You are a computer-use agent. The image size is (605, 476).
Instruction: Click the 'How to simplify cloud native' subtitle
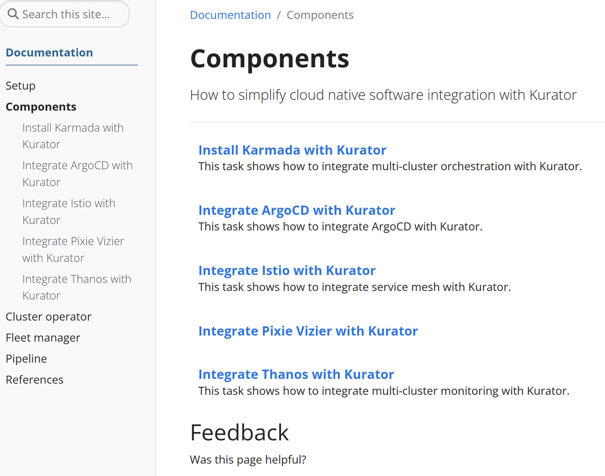point(383,95)
